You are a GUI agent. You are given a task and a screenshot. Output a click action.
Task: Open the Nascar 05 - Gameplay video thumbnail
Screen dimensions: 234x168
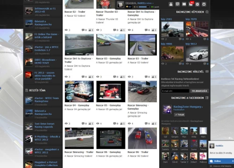pyautogui.click(x=111, y=91)
